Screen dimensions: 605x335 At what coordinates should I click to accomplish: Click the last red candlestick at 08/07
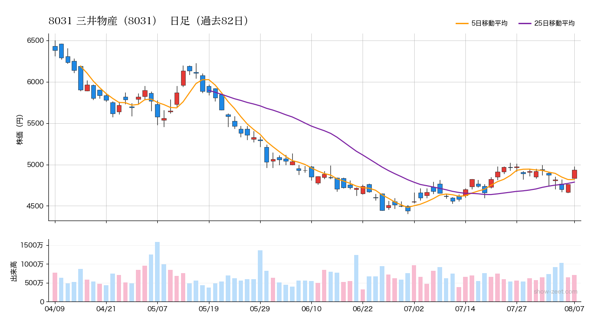[574, 174]
